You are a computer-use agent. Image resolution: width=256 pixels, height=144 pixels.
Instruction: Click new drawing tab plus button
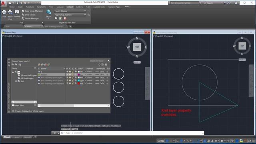(70, 26)
